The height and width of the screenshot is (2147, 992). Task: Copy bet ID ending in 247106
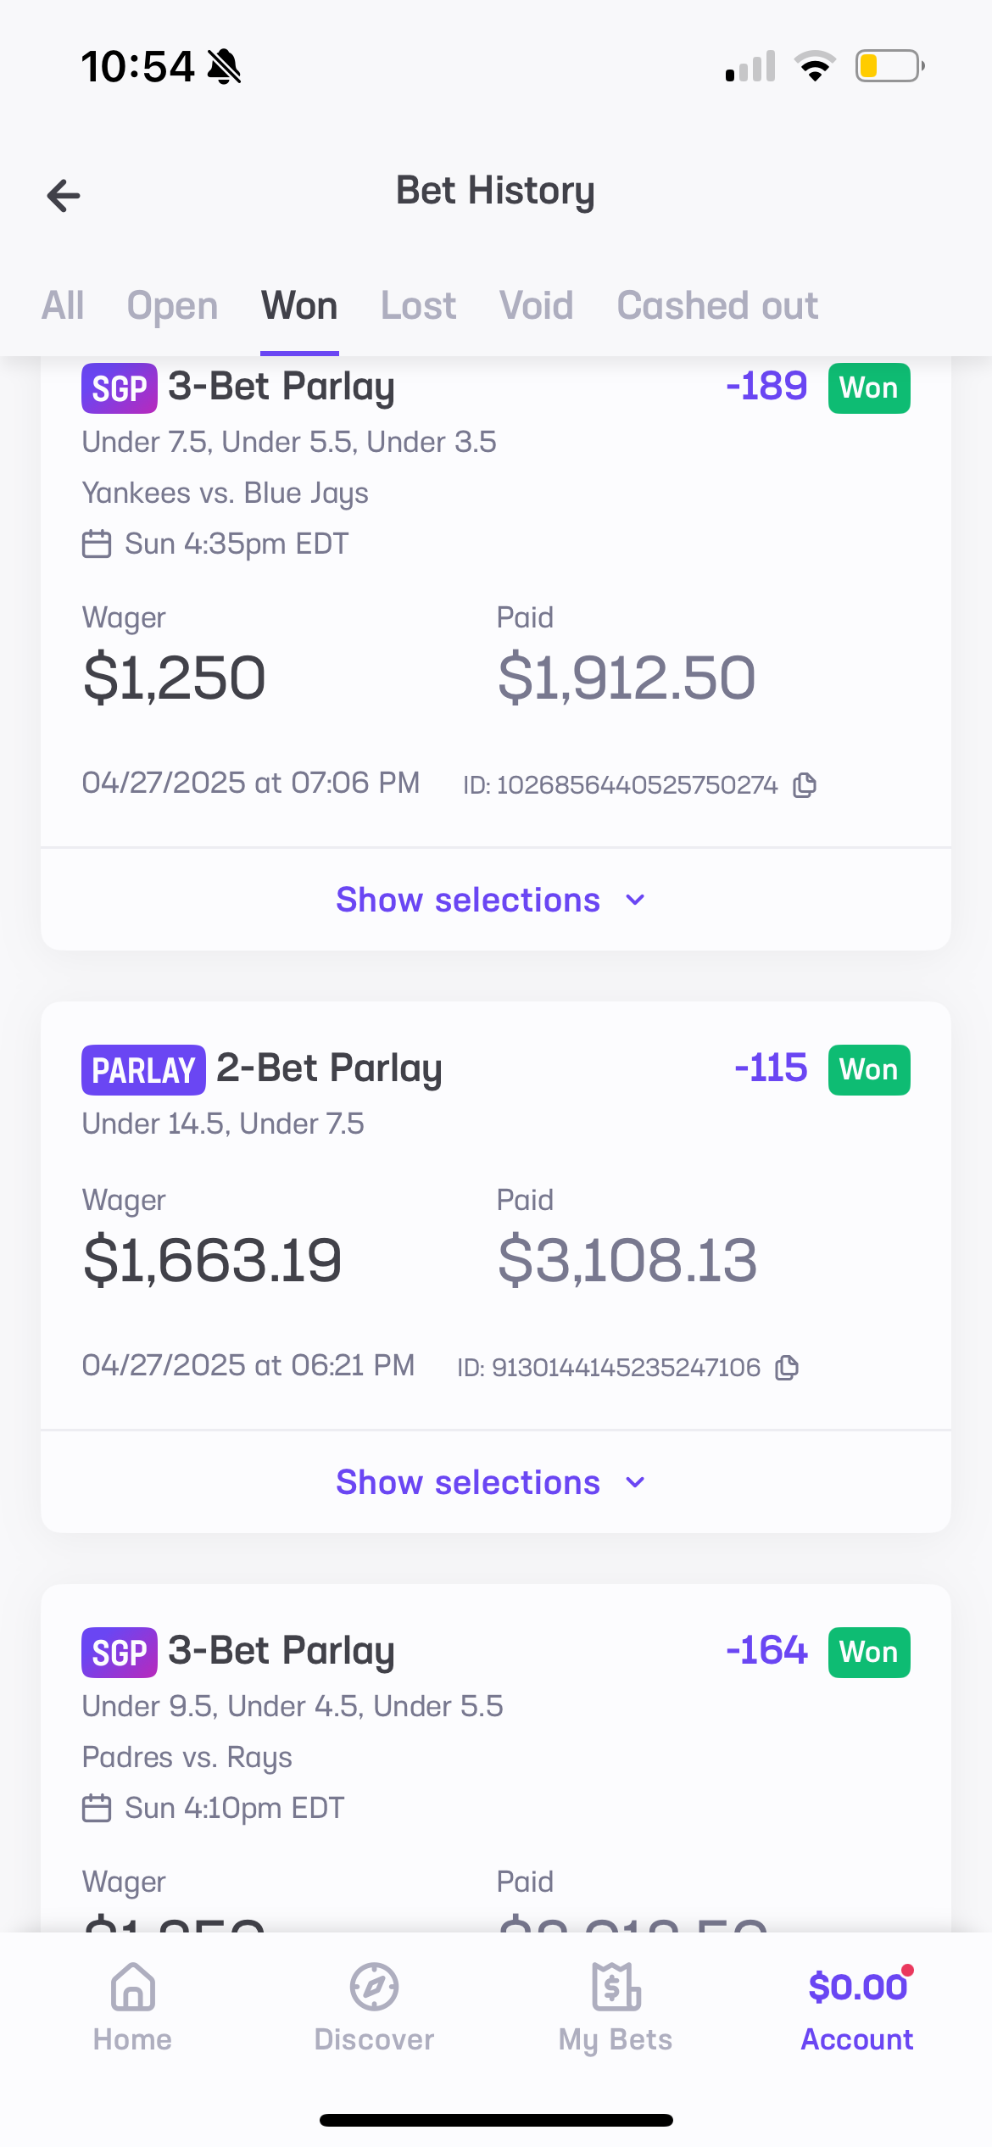pos(788,1368)
